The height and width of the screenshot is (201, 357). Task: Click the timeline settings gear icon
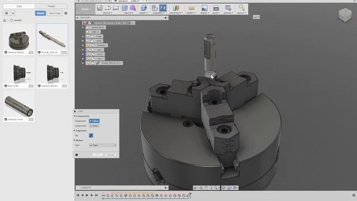click(x=354, y=195)
